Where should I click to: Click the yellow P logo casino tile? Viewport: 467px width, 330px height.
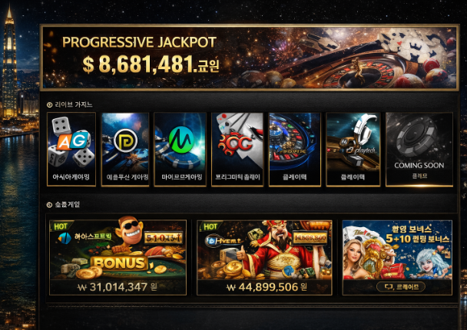pos(125,150)
